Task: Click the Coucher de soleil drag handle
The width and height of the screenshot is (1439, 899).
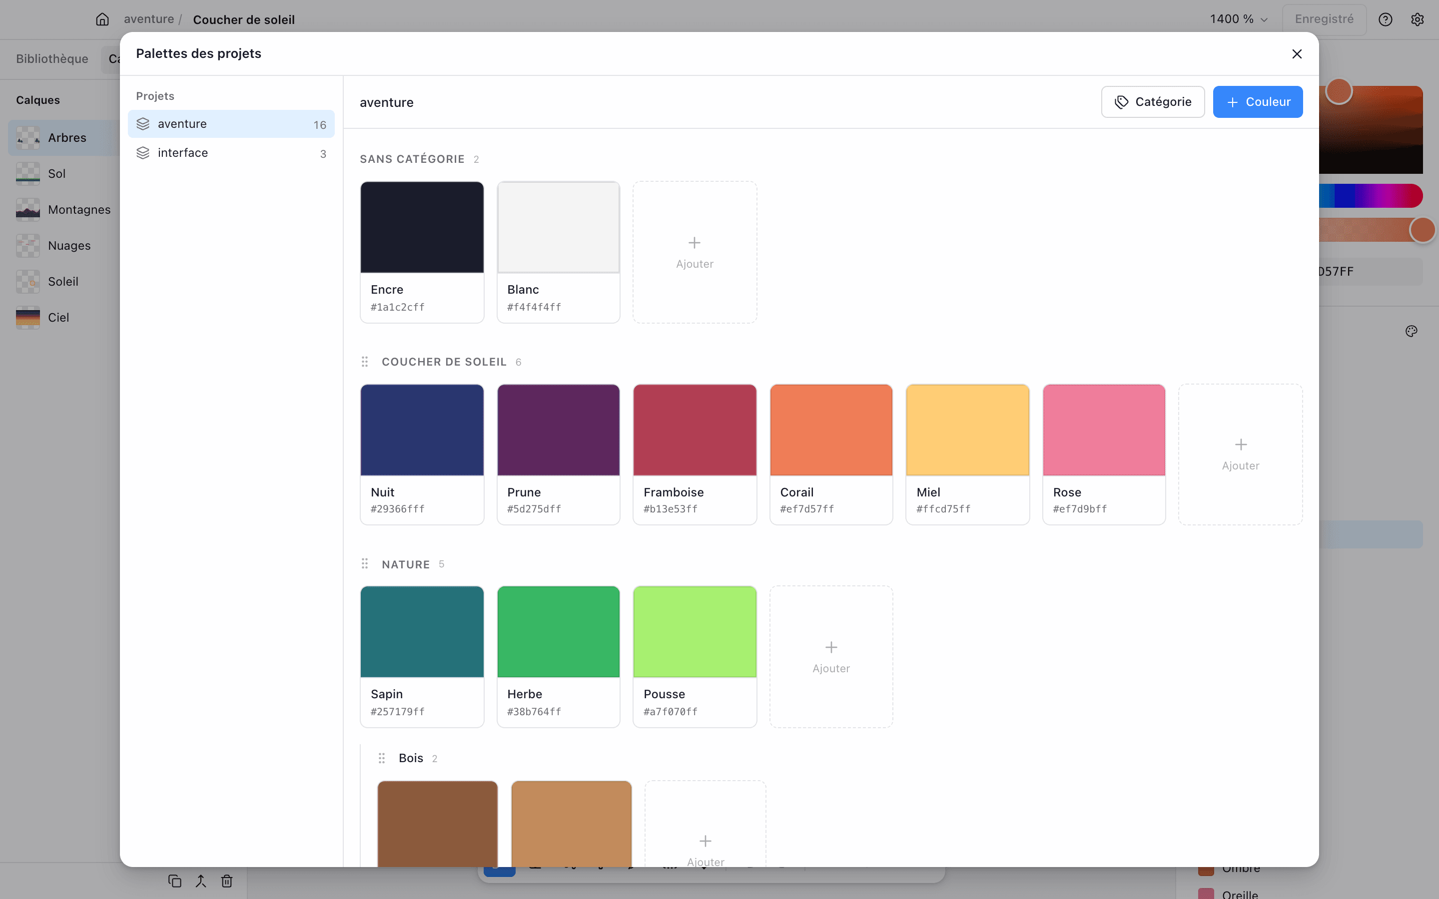Action: tap(365, 362)
